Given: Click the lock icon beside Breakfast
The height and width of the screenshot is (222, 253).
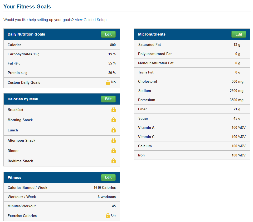Looking at the screenshot, I should (x=113, y=110).
